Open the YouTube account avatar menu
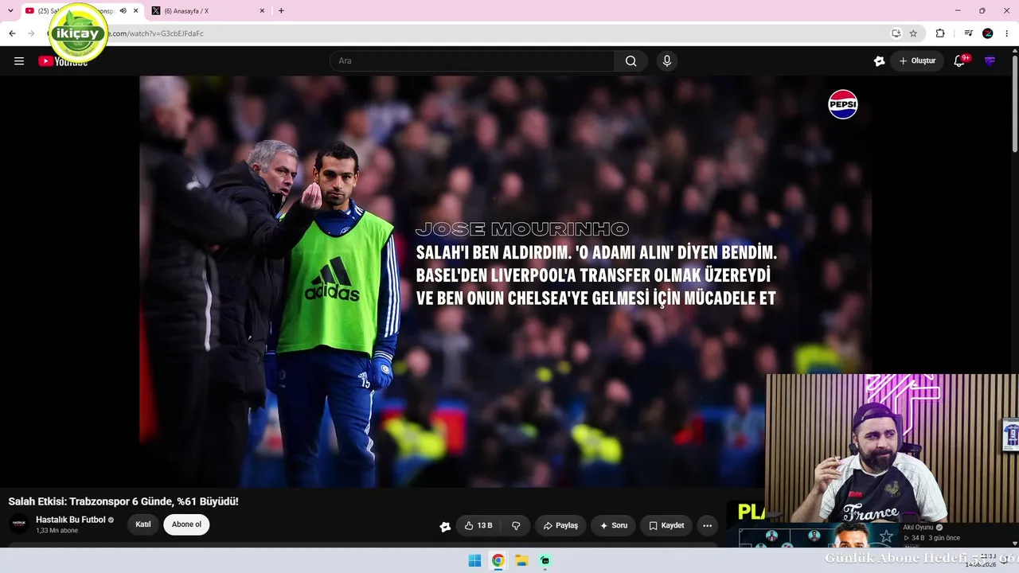 pos(990,61)
